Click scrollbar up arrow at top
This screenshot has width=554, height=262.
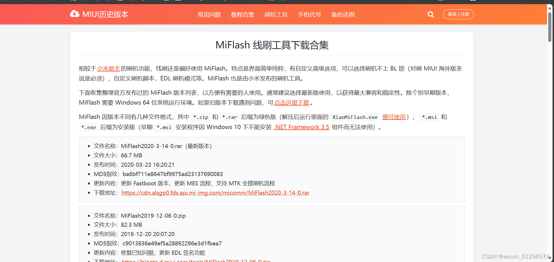550,8
